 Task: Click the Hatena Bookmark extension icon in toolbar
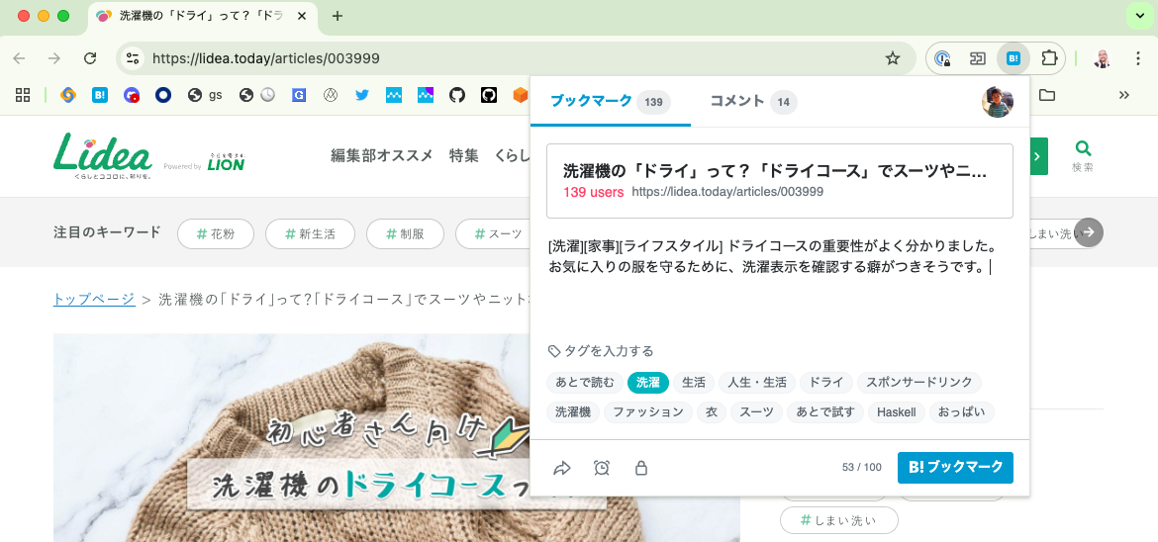point(1013,58)
